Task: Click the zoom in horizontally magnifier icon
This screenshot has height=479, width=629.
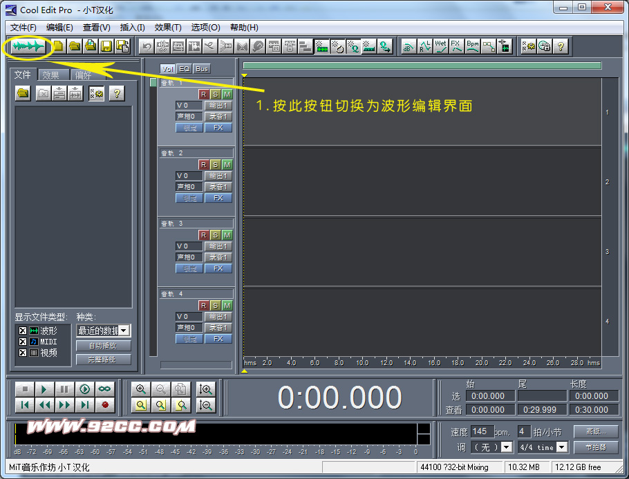Action: [141, 389]
